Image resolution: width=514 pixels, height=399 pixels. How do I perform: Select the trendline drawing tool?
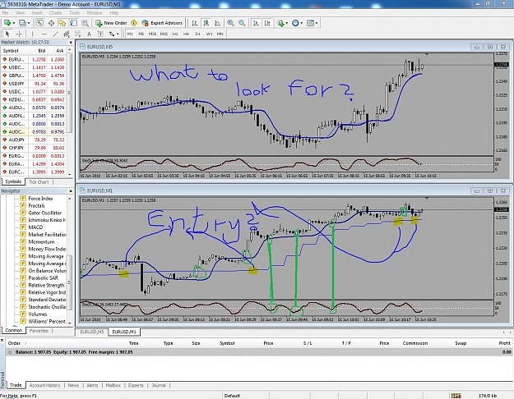pyautogui.click(x=56, y=34)
